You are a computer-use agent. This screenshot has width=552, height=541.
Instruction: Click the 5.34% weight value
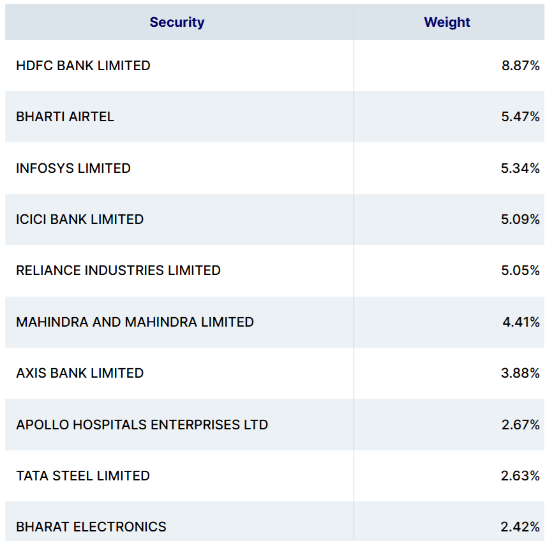coord(520,168)
